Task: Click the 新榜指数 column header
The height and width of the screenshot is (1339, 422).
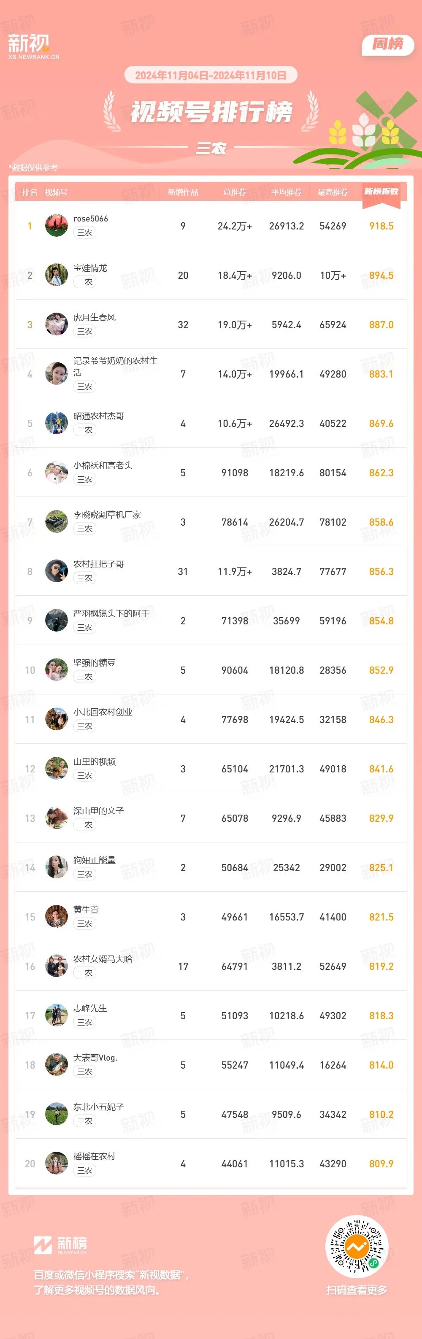Action: click(381, 192)
